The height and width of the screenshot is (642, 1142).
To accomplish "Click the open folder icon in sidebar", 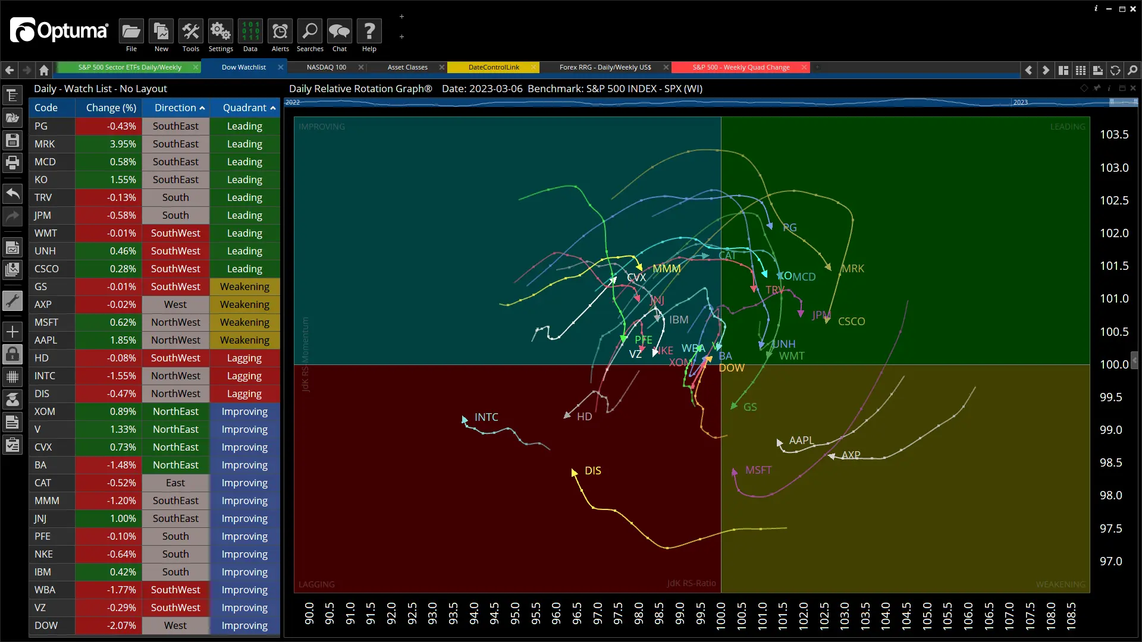I will tap(12, 118).
